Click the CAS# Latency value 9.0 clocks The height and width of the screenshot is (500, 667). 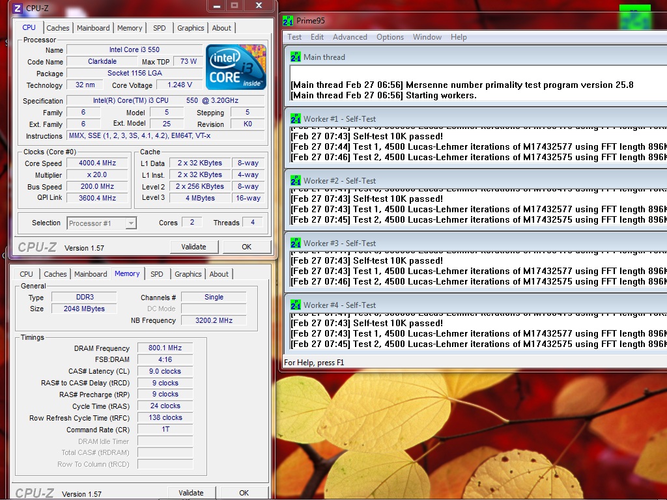pos(165,371)
